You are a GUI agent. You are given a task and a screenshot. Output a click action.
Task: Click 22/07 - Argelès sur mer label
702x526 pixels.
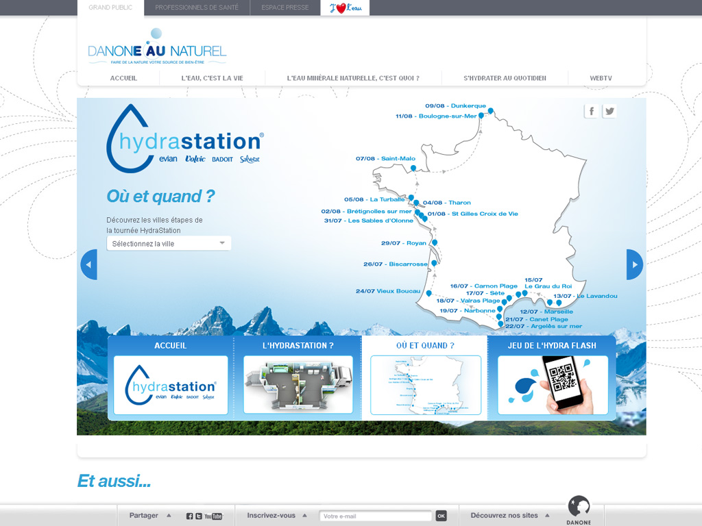click(x=544, y=326)
